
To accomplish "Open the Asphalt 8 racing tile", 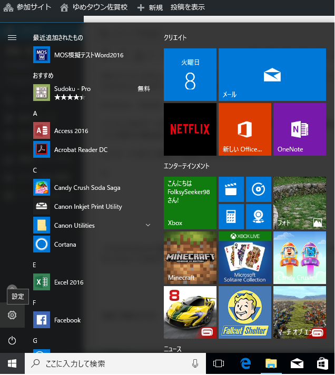I will click(190, 312).
